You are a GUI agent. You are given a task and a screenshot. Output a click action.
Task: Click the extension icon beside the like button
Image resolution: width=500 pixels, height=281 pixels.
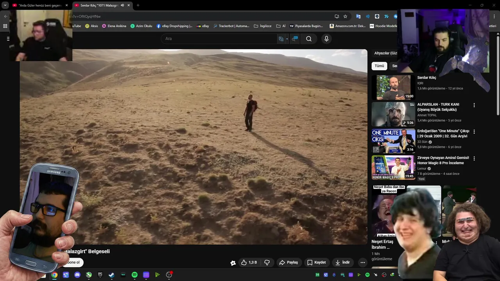(x=233, y=263)
